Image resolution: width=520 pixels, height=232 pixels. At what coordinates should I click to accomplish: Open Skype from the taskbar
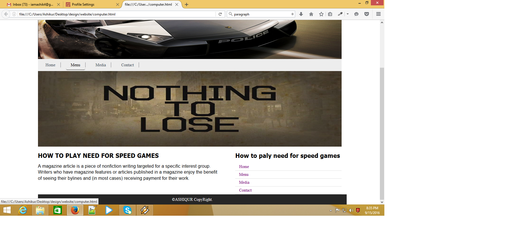pos(127,210)
